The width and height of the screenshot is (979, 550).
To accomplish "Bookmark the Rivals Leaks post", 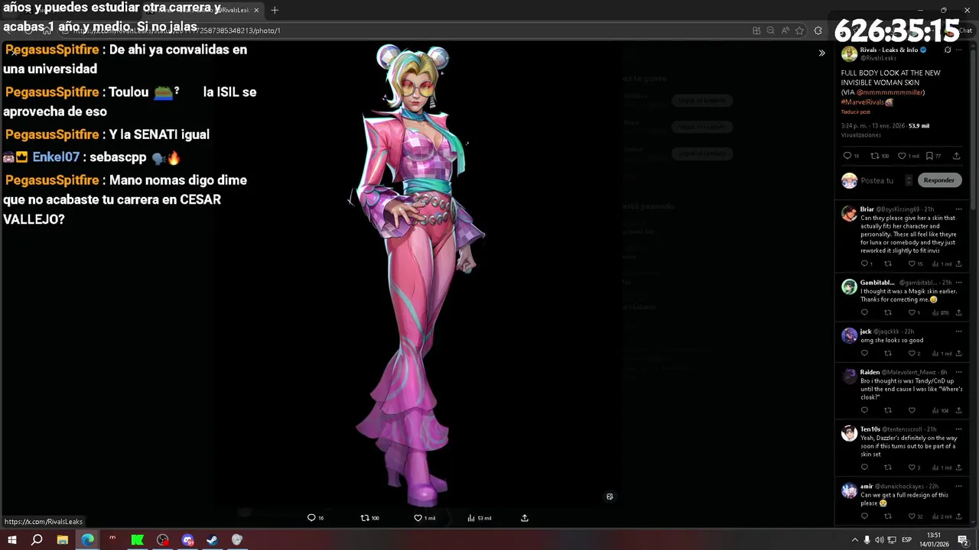I will point(929,156).
